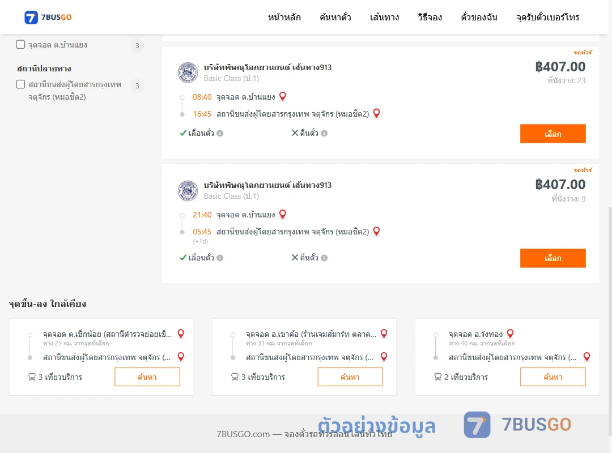Open map pin for จุดจอด อ.เขาค้อ
This screenshot has width=612, height=453.
(x=384, y=334)
